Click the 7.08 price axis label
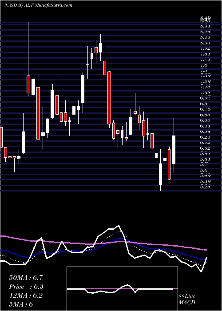 pos(205,92)
